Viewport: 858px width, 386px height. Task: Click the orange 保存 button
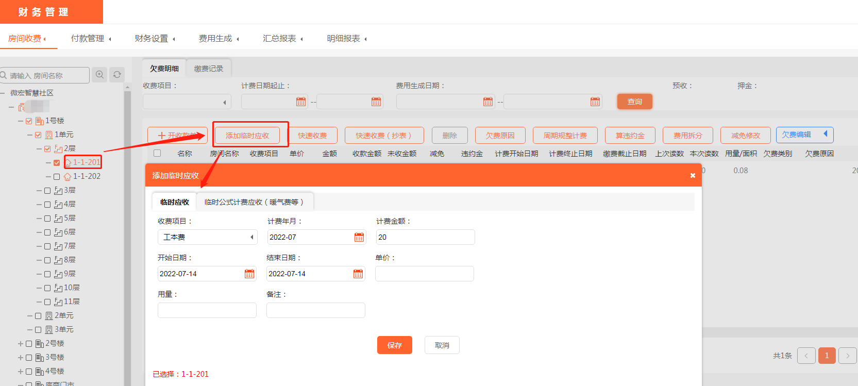(394, 345)
